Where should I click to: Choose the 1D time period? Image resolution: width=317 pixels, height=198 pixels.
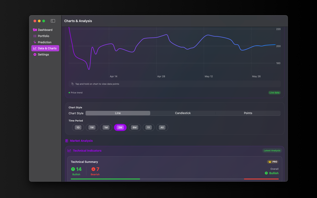click(78, 127)
